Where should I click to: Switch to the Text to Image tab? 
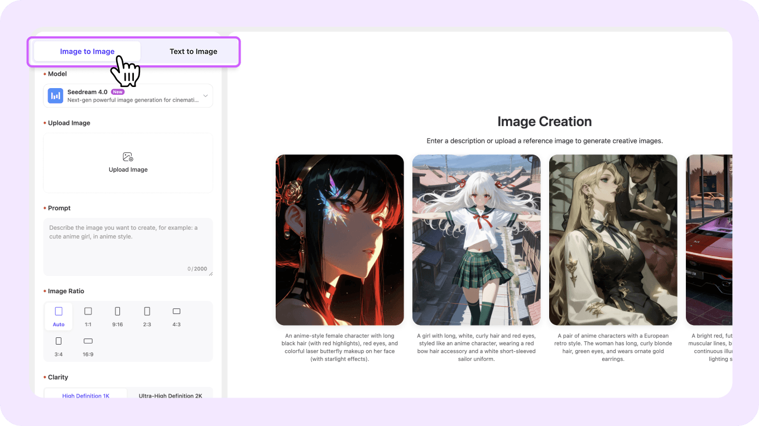point(193,51)
